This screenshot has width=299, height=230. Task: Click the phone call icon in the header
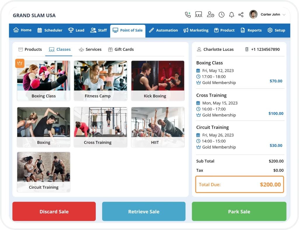[x=187, y=14]
